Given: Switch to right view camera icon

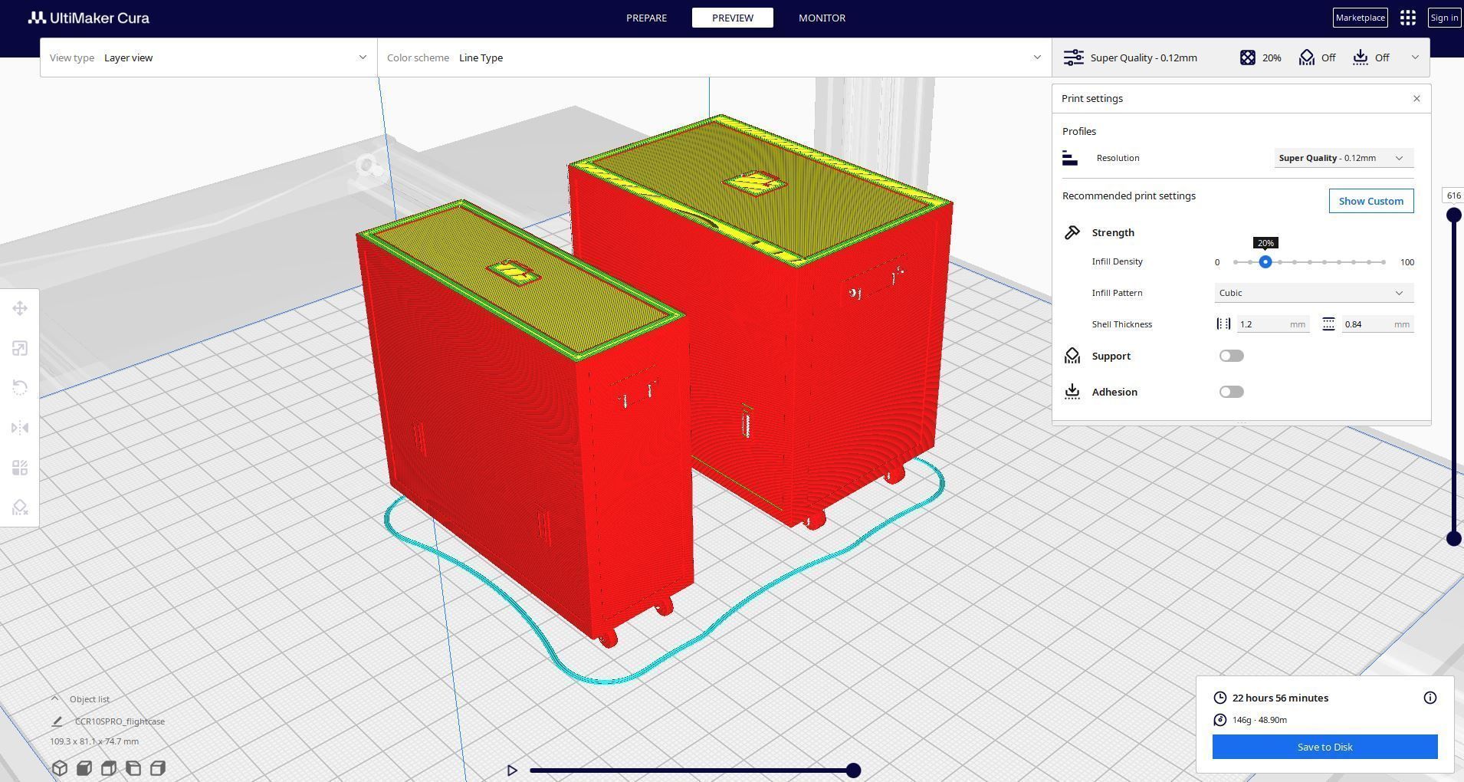Looking at the screenshot, I should tap(158, 768).
